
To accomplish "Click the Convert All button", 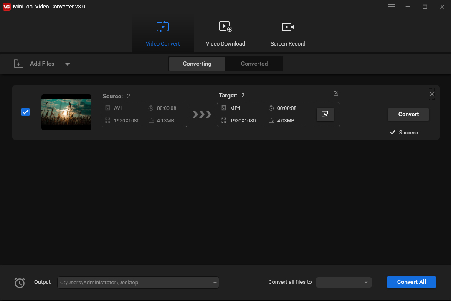I will (x=411, y=282).
